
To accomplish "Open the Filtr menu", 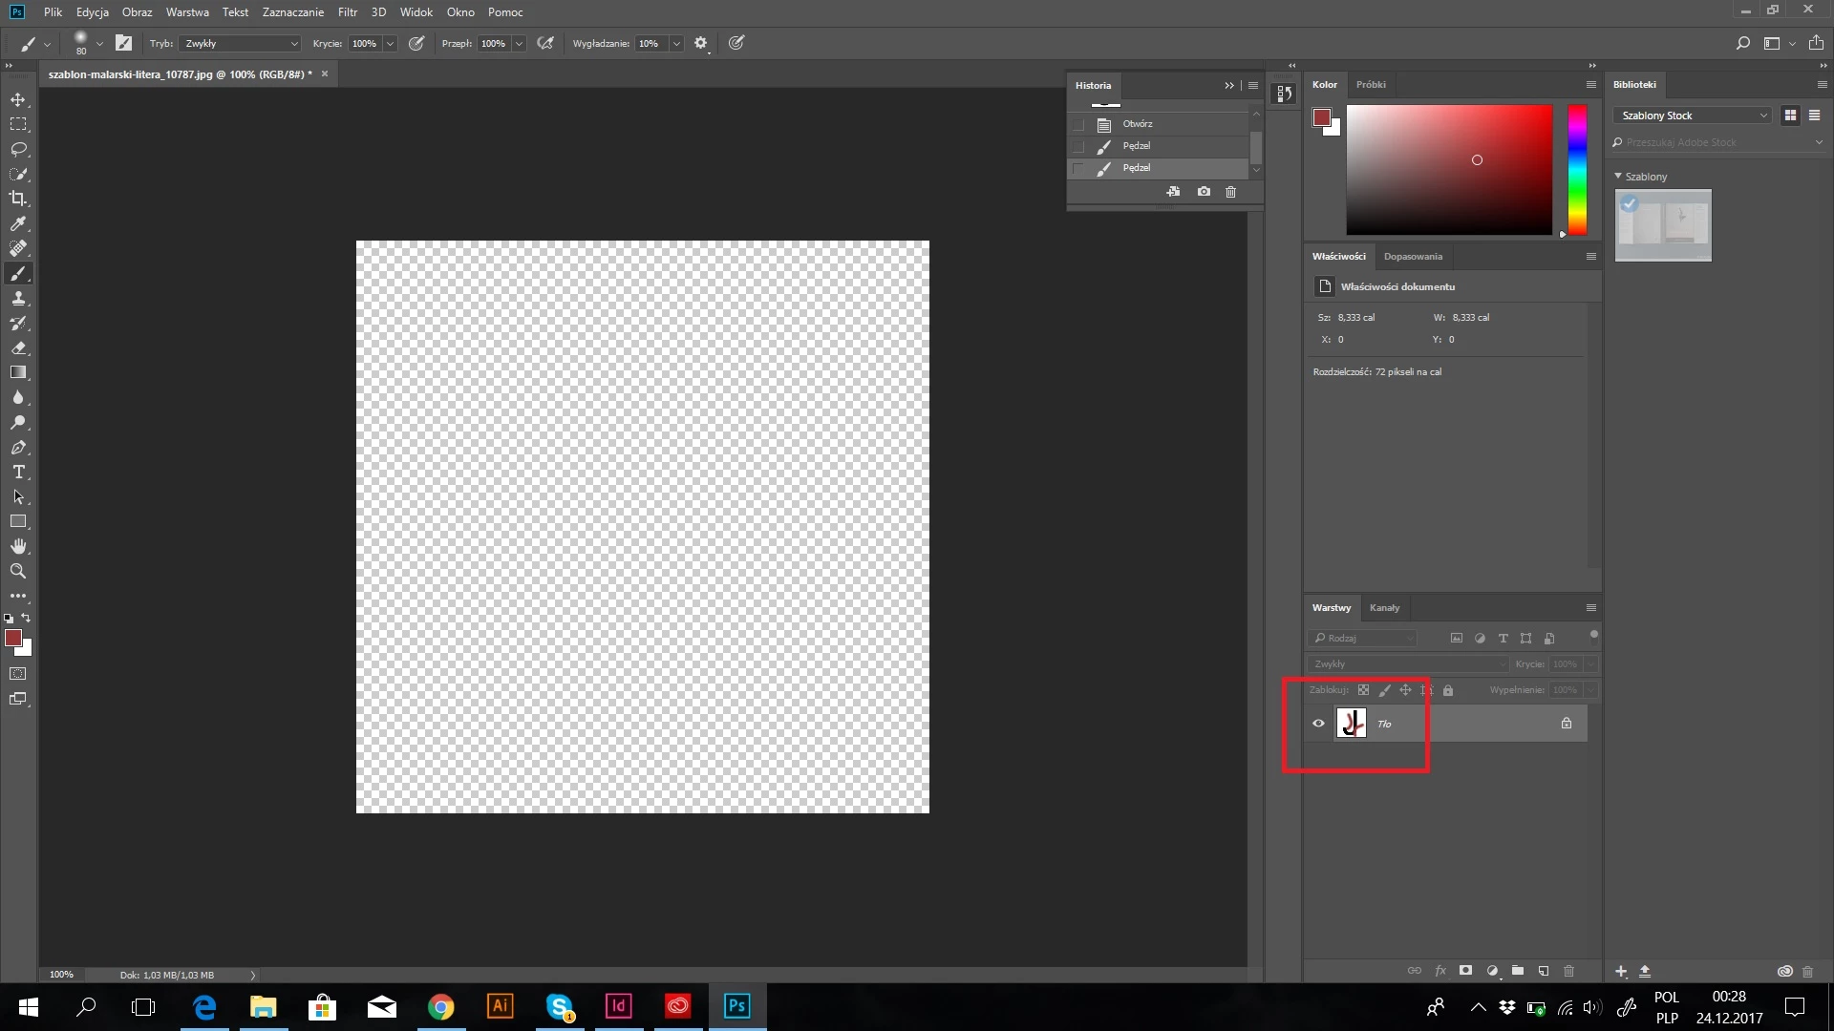I will [x=347, y=12].
